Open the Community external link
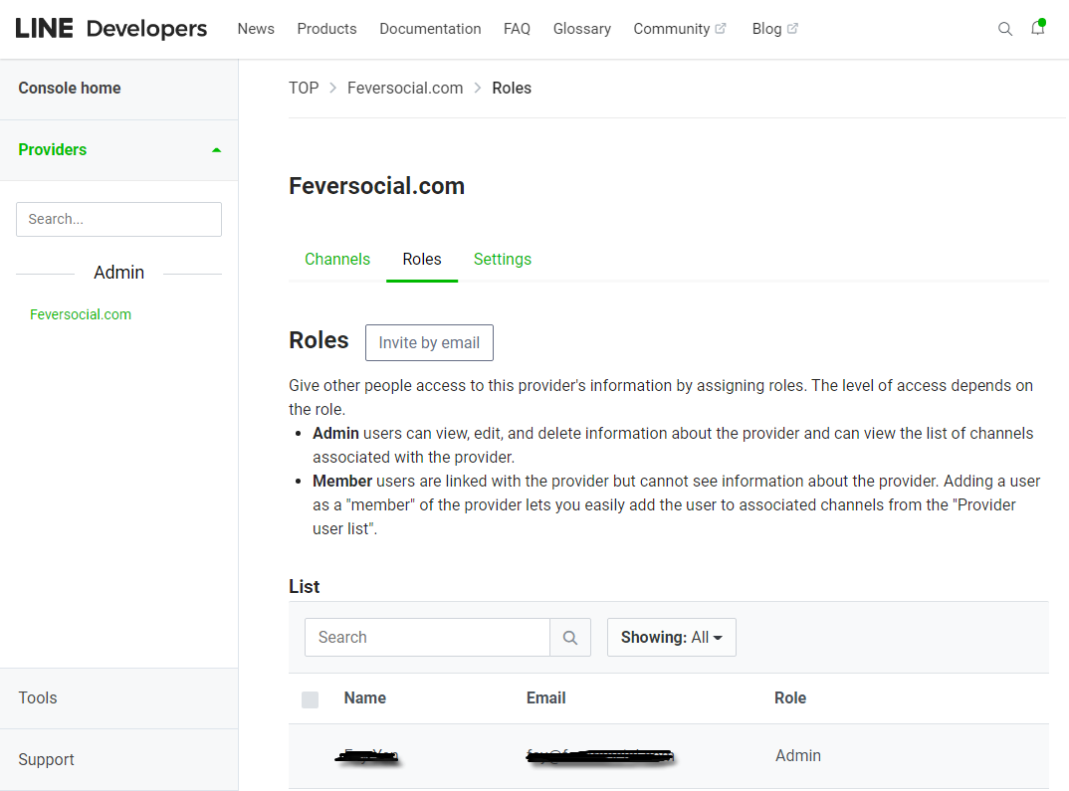1069x791 pixels. [x=680, y=29]
